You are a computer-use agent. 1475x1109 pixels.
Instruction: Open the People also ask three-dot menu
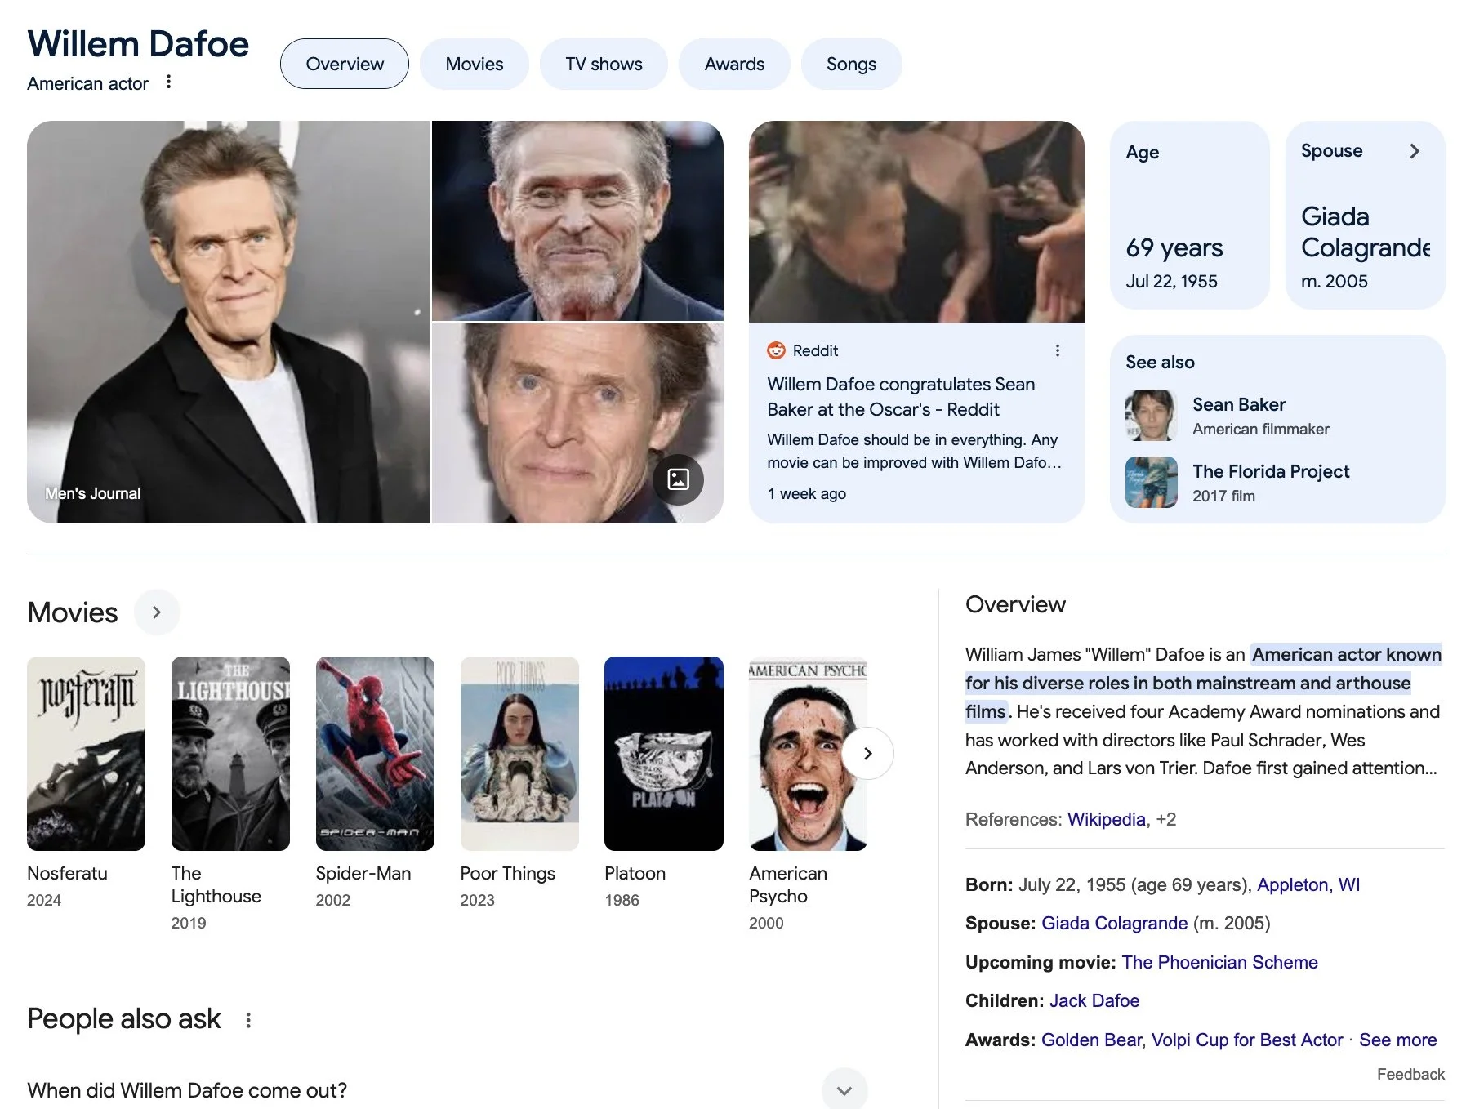point(248,1020)
